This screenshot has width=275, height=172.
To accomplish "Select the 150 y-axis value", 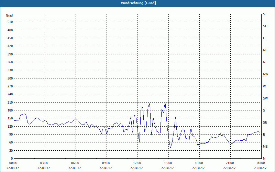I will tap(10, 118).
